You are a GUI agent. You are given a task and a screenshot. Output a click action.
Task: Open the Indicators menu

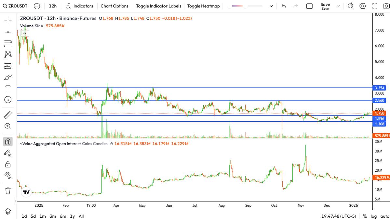pos(79,6)
